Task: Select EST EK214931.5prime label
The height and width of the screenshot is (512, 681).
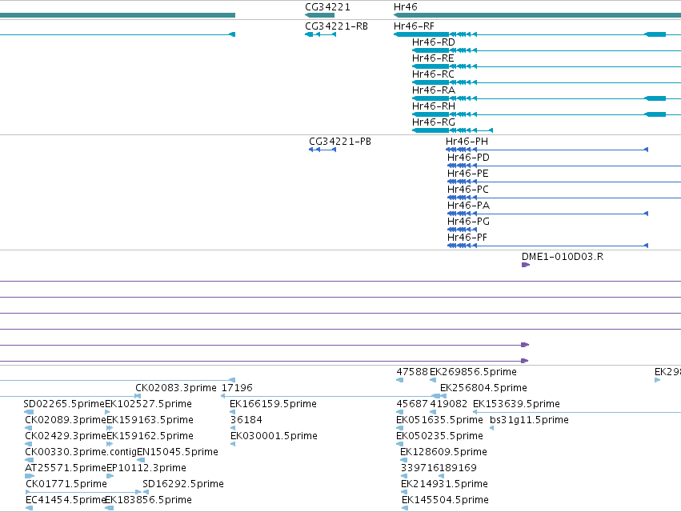Action: [444, 484]
